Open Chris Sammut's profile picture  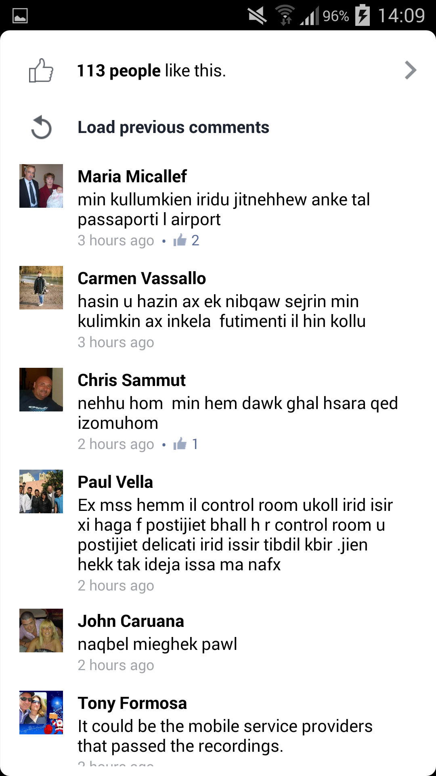41,390
